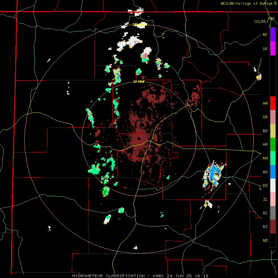Viewport: 278px width, 278px height.
Task: Click the white DS legend swatch
Action: [x=273, y=185]
